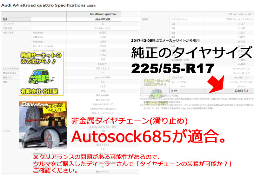254x182 pixels.
Task: Click the 'ステアリング' label in the right table
Action: 177,77
